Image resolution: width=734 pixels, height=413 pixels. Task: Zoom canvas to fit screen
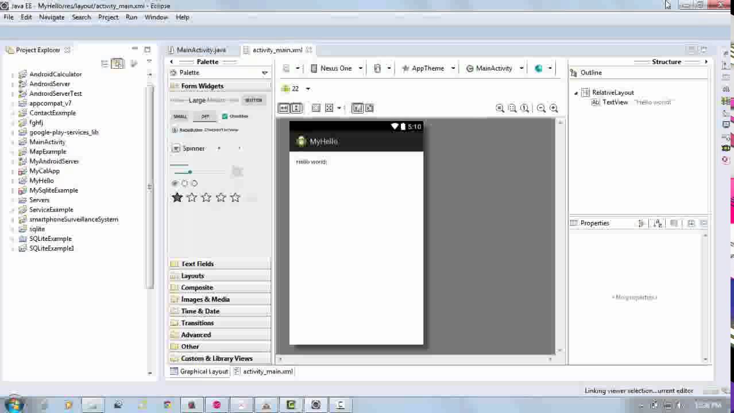(x=500, y=108)
